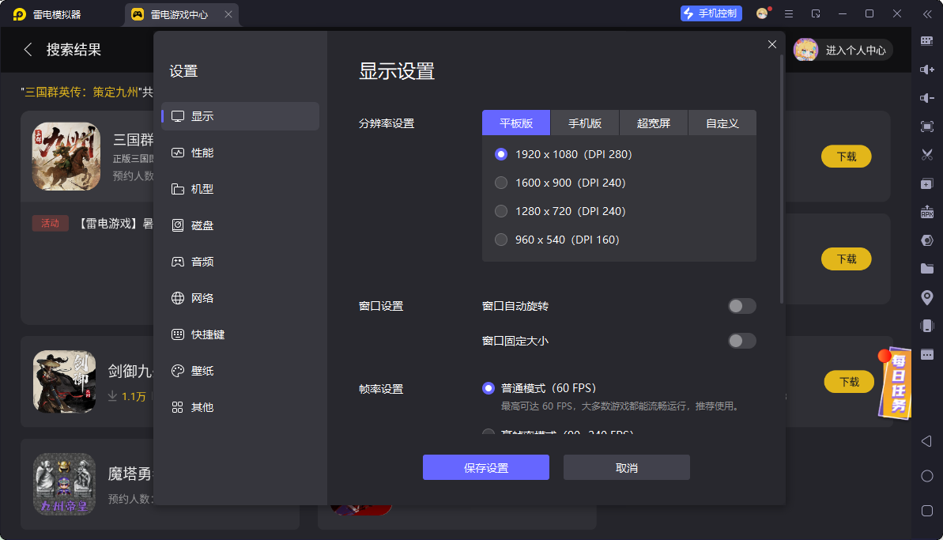This screenshot has width=943, height=540.
Task: Open the more tools ellipsis icon
Action: [x=926, y=354]
